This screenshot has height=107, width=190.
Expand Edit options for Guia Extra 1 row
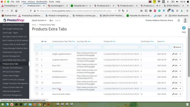point(180,83)
